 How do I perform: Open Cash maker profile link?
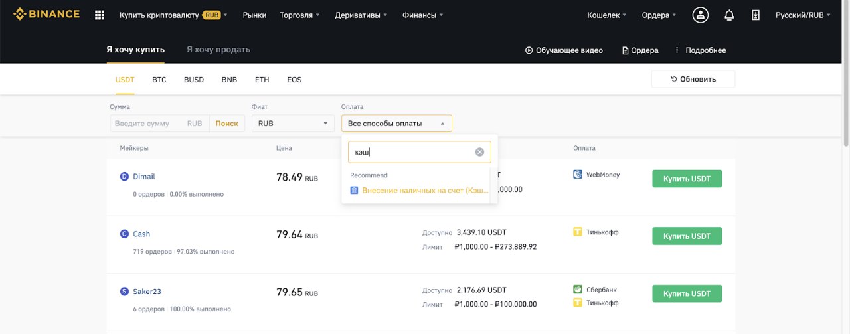tap(141, 234)
